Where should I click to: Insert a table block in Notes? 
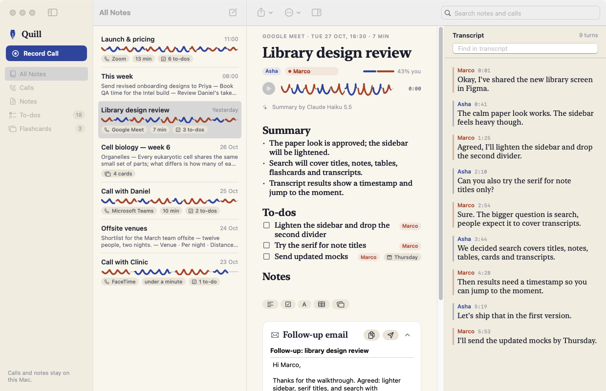[x=321, y=304]
